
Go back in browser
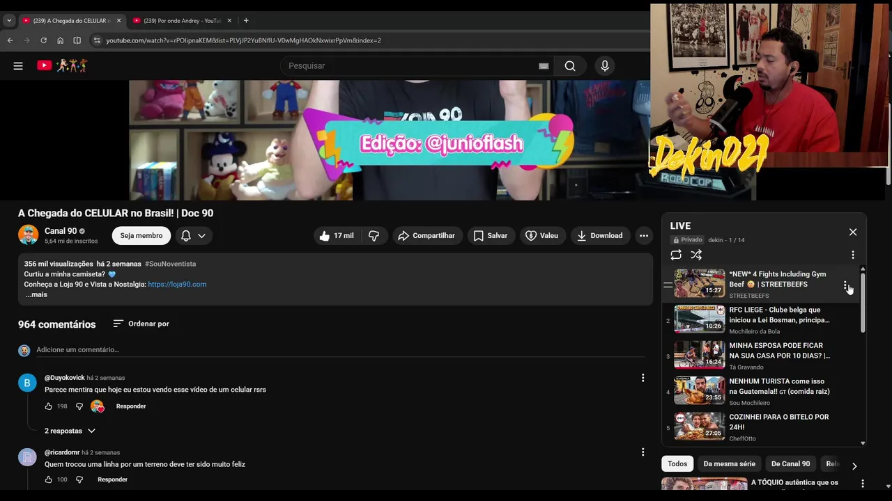[x=10, y=40]
